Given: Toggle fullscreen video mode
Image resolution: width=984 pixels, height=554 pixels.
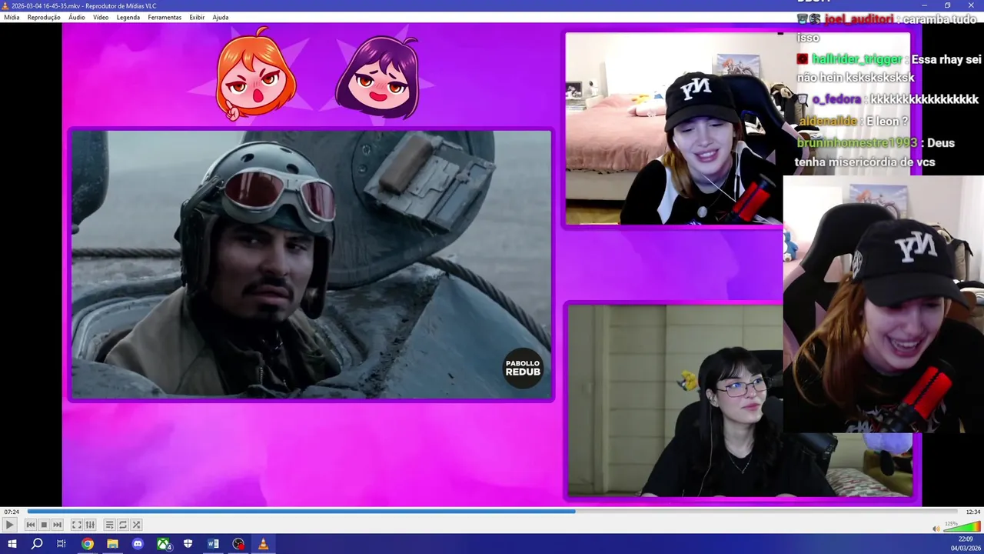Looking at the screenshot, I should click(77, 525).
